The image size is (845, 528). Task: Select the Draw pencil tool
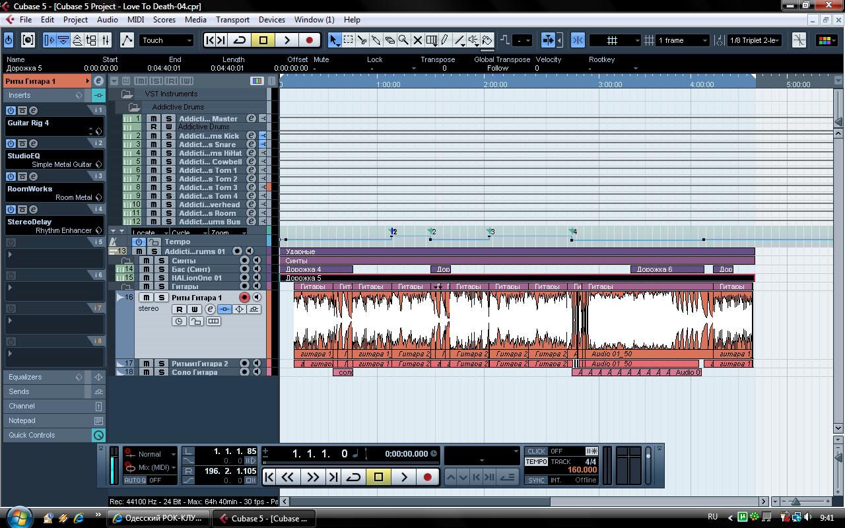[446, 40]
